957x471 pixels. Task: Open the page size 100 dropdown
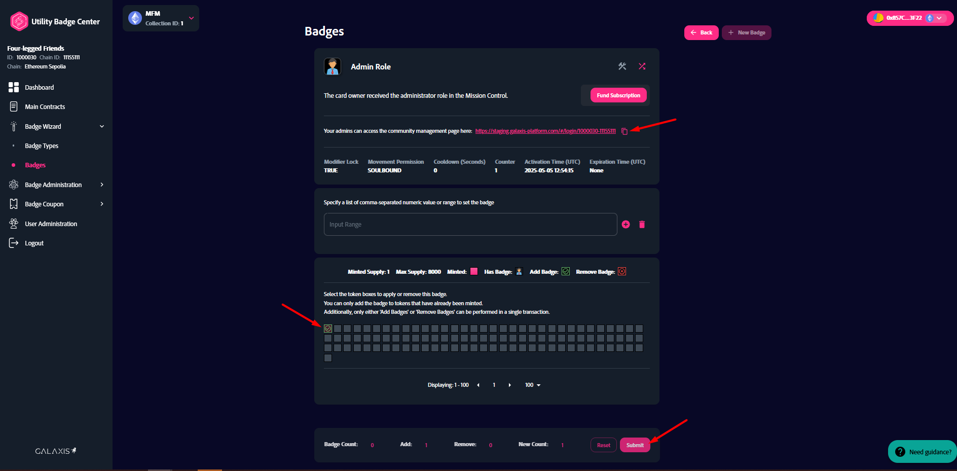coord(533,385)
